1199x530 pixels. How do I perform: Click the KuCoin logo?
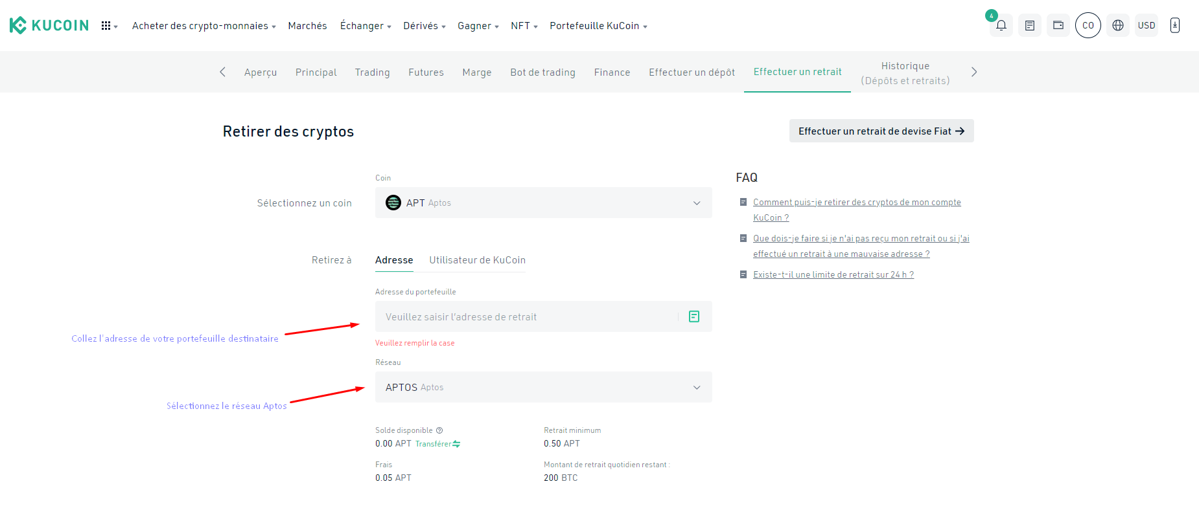tap(49, 25)
